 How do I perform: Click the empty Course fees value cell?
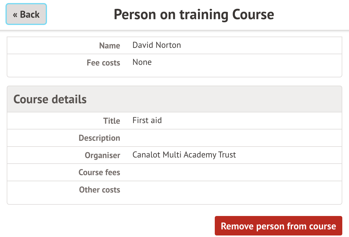tap(235, 172)
